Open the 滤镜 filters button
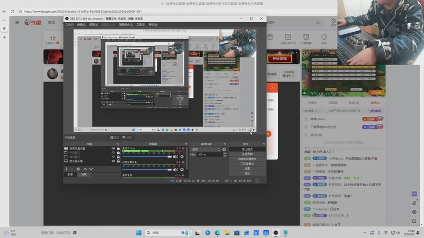This screenshot has width=424, height=238. [127, 138]
